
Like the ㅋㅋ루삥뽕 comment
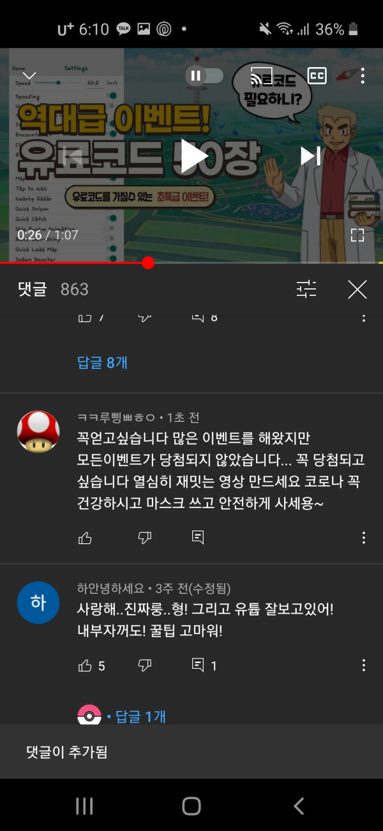coord(85,538)
